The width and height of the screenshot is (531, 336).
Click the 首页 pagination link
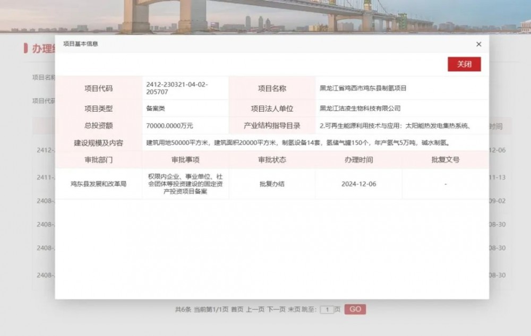coord(237,309)
